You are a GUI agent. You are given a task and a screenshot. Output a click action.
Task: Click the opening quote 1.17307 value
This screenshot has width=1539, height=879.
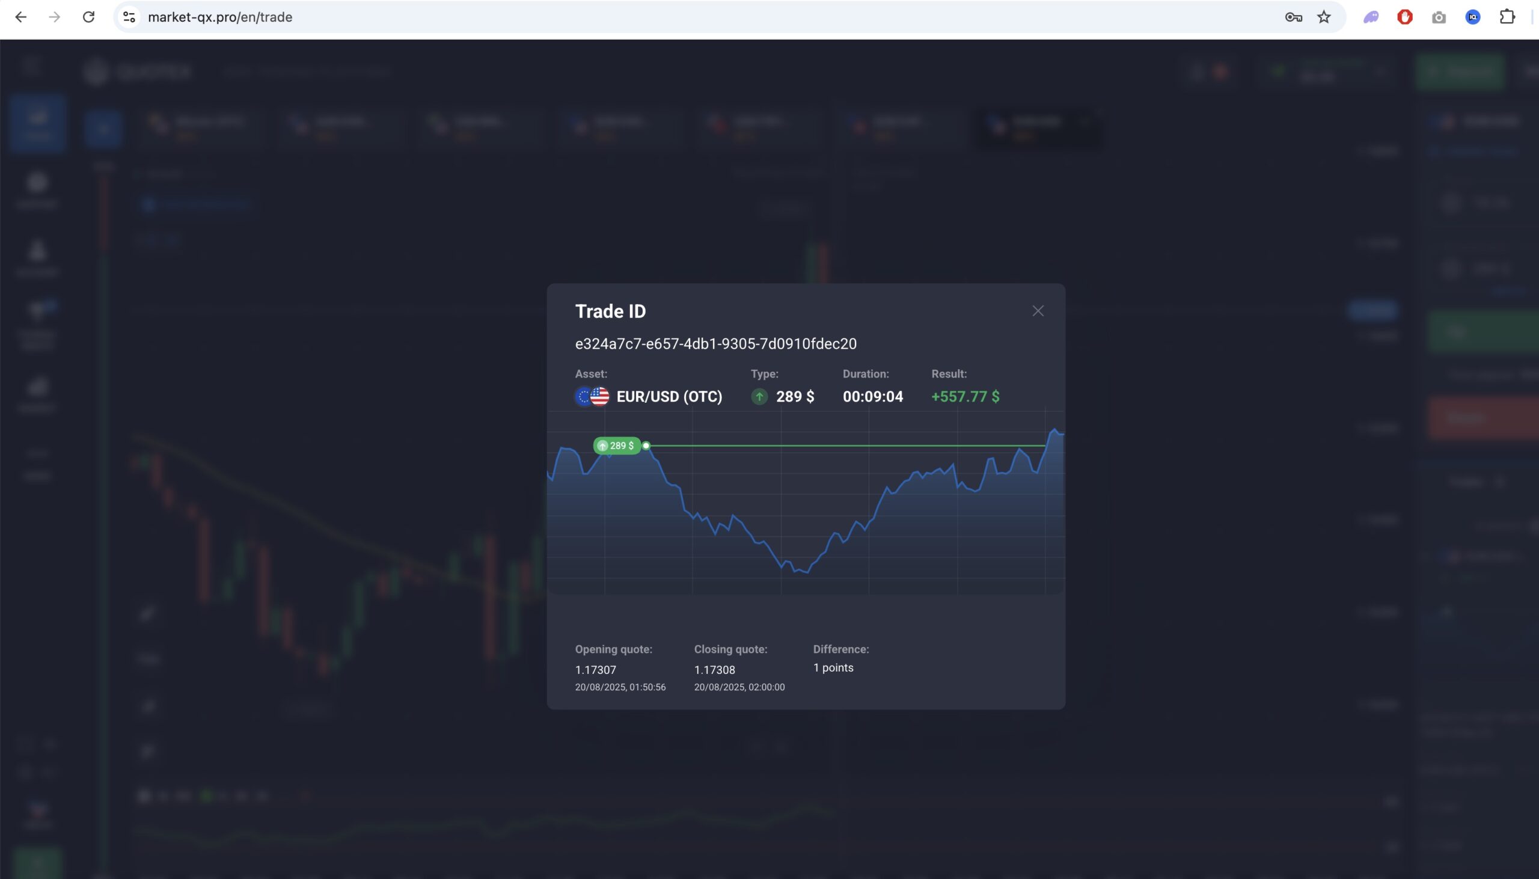coord(595,670)
